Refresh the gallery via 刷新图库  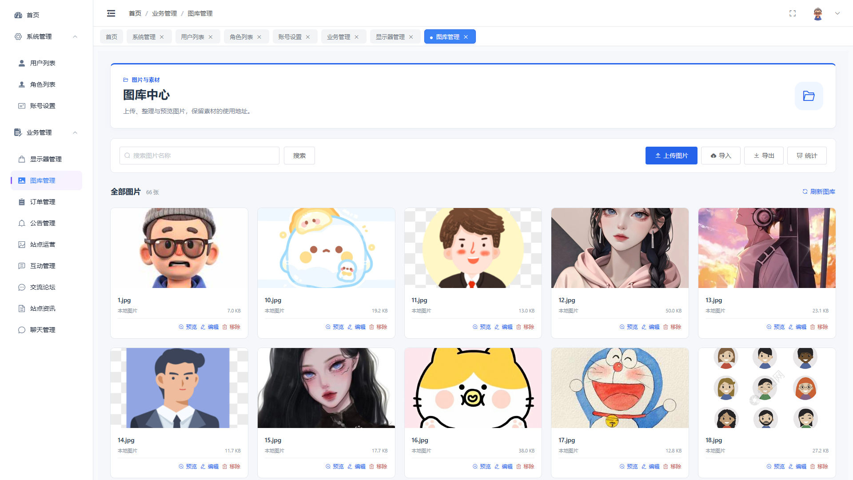pyautogui.click(x=819, y=192)
